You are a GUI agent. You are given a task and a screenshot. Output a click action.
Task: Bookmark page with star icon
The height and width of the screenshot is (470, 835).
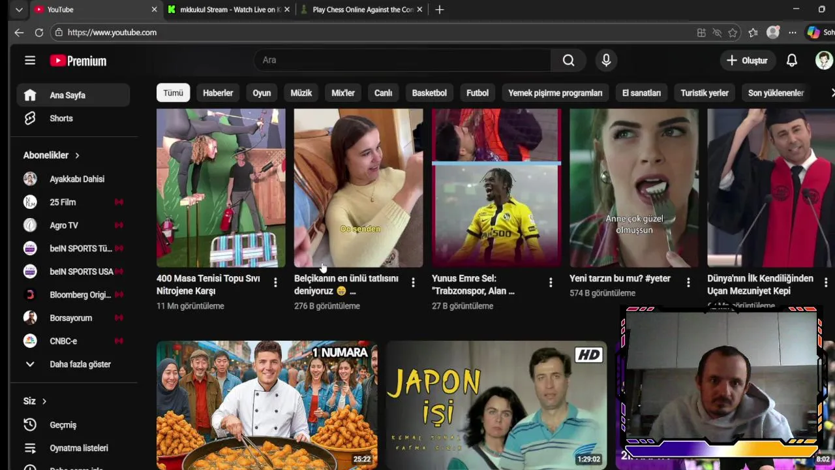733,33
